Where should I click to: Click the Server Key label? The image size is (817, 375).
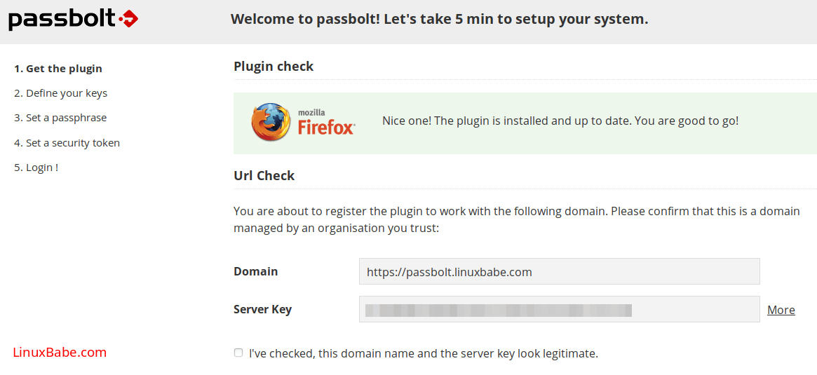pos(262,309)
